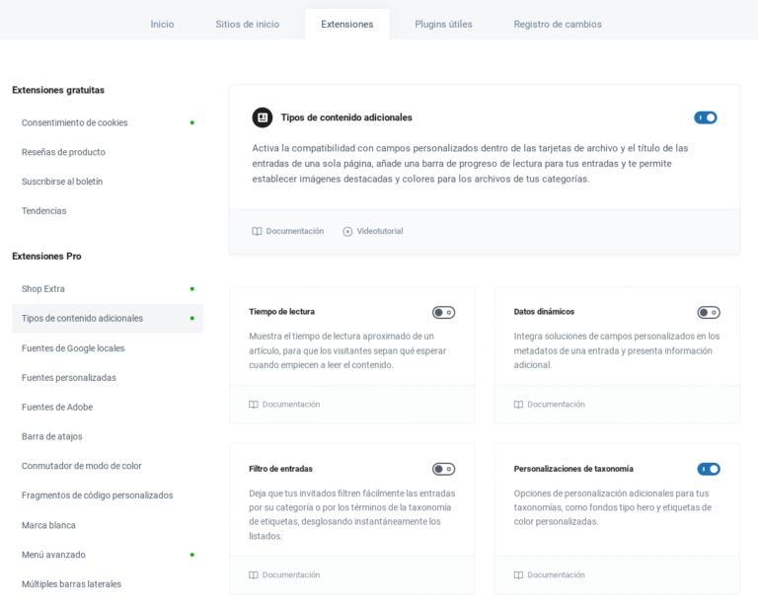The image size is (758, 609).
Task: Click green status dot next to Menú avanzado
Action: tap(191, 555)
